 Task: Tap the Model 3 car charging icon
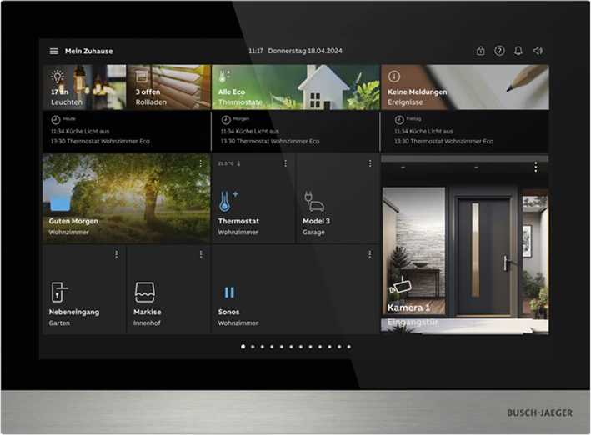coord(314,202)
